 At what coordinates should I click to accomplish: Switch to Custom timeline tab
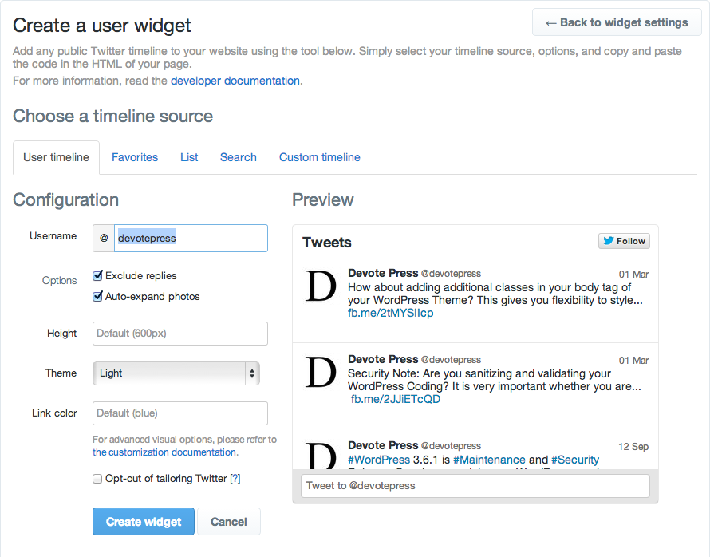tap(320, 157)
